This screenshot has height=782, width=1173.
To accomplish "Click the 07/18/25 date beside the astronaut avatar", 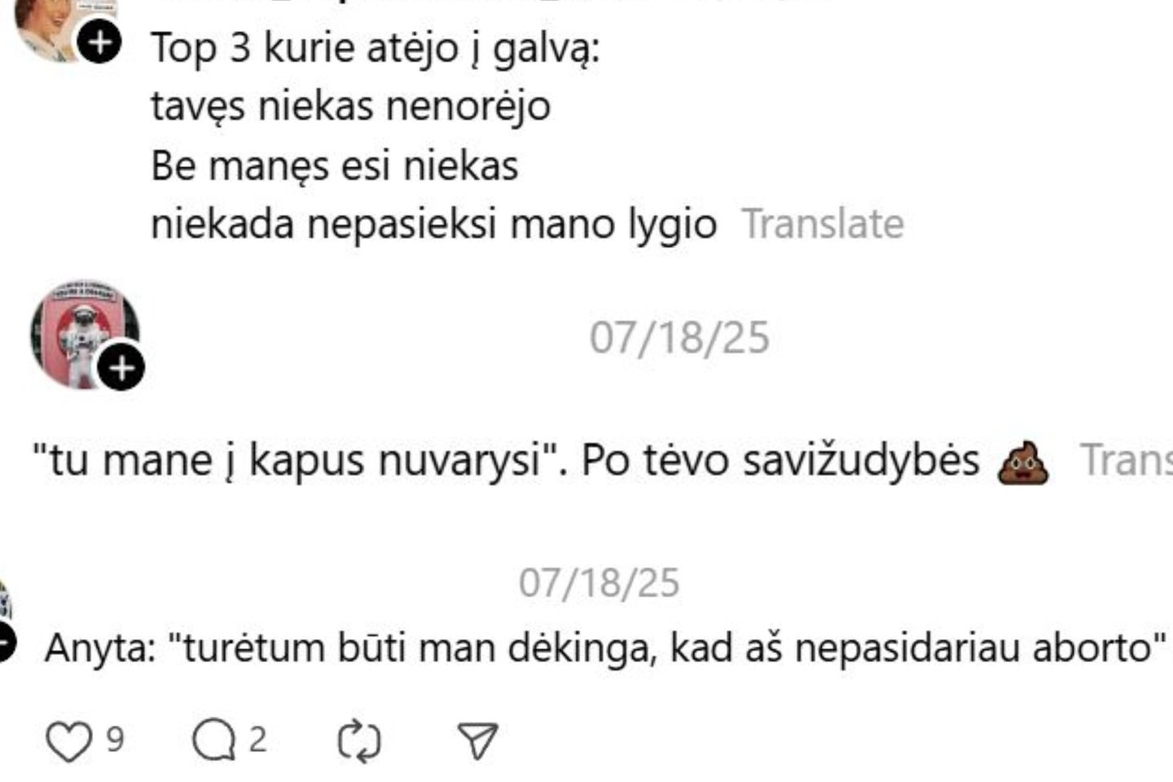I will [x=679, y=337].
